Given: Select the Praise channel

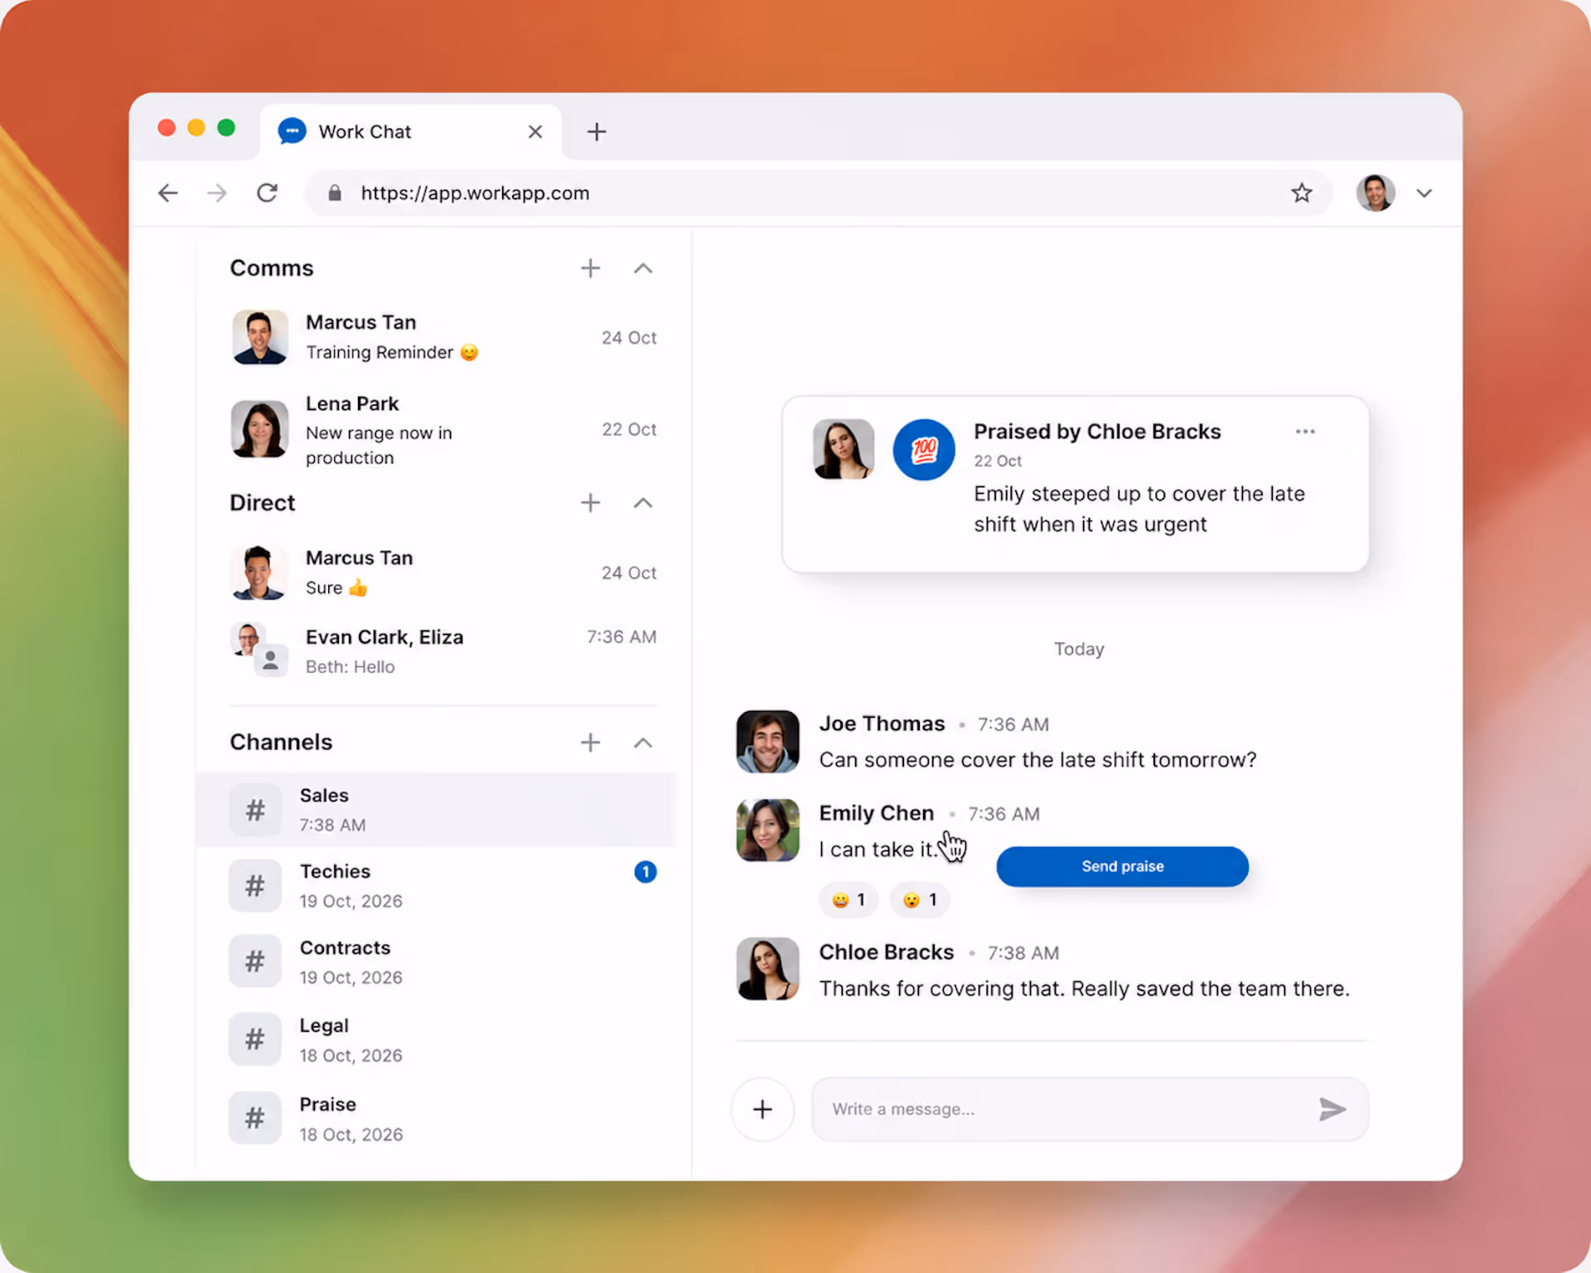Looking at the screenshot, I should pyautogui.click(x=436, y=1119).
